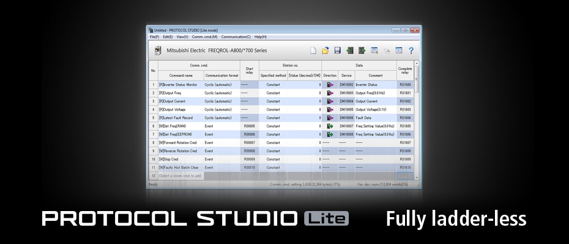Viewport: 569px width, 244px height.
Task: Click the 'Specified method' column header
Action: 273,76
